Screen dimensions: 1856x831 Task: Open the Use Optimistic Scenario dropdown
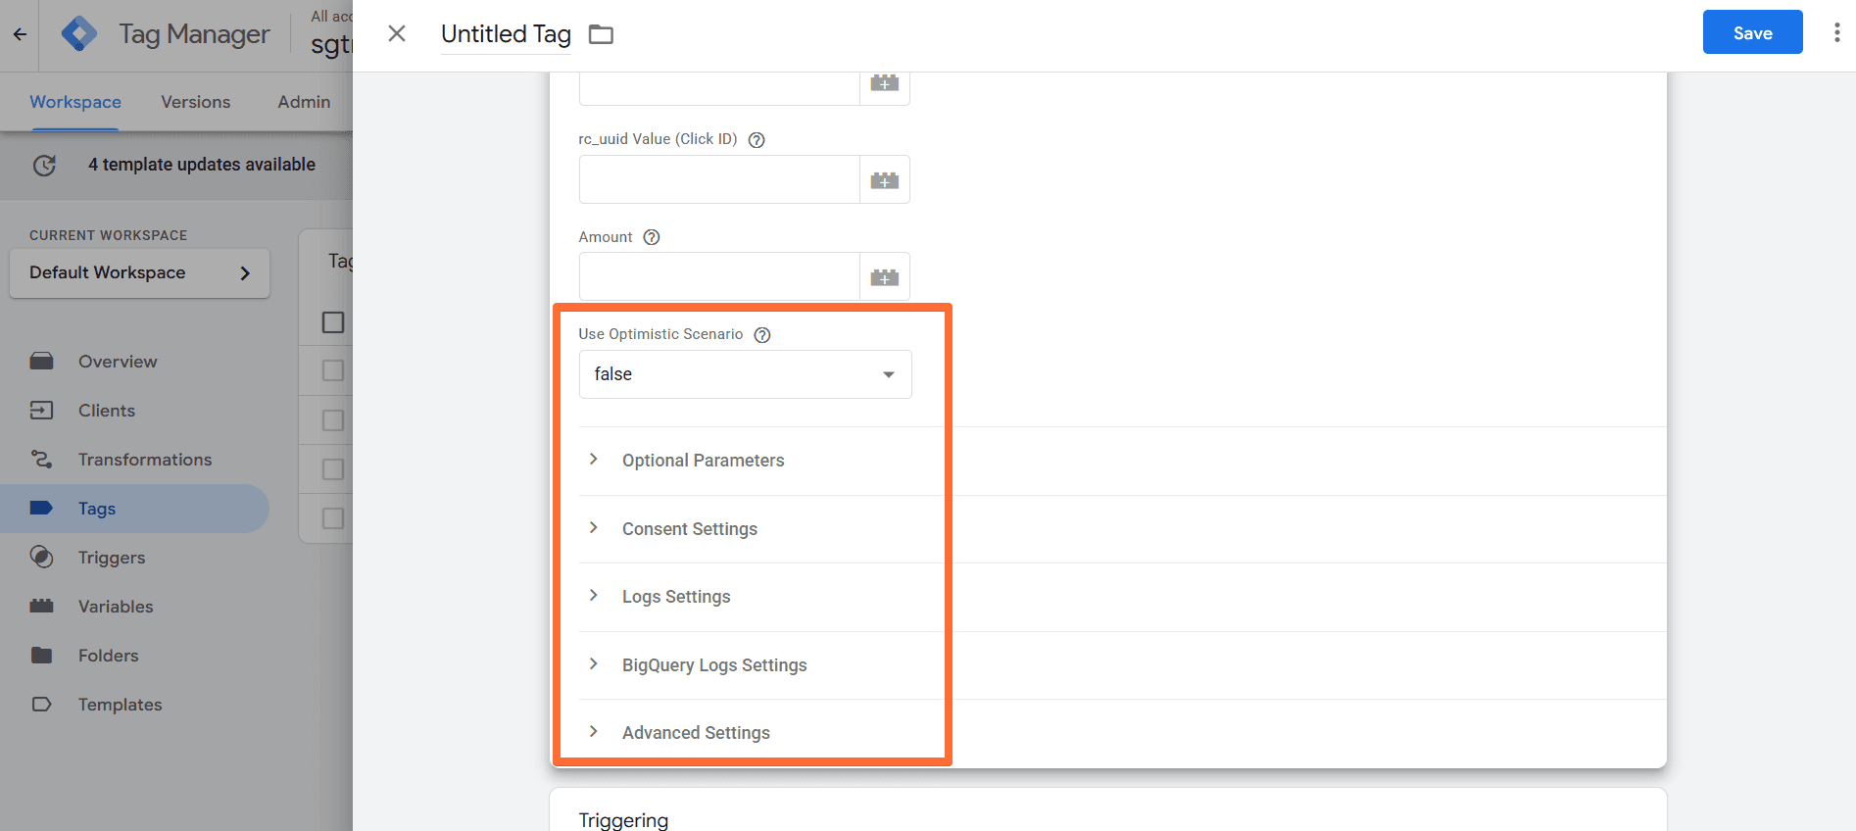click(x=745, y=374)
